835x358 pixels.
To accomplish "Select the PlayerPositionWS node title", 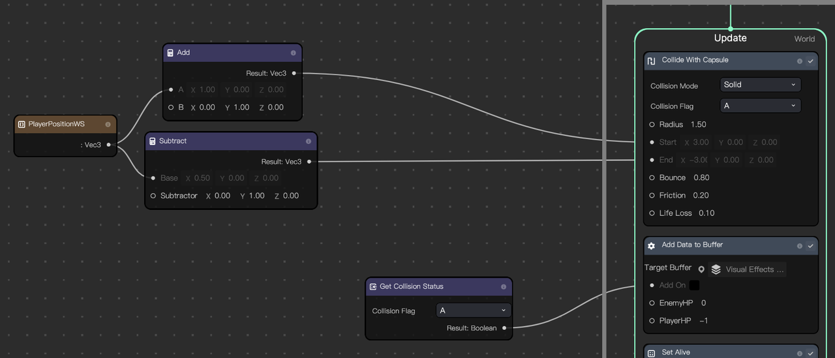I will coord(56,124).
